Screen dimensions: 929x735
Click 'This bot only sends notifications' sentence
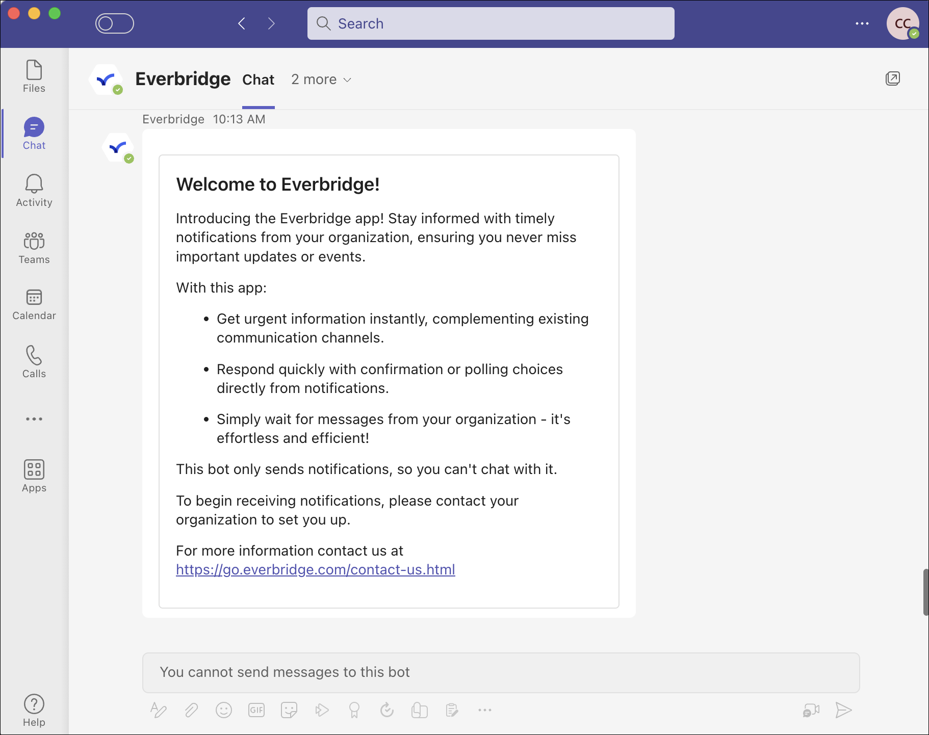(x=367, y=469)
